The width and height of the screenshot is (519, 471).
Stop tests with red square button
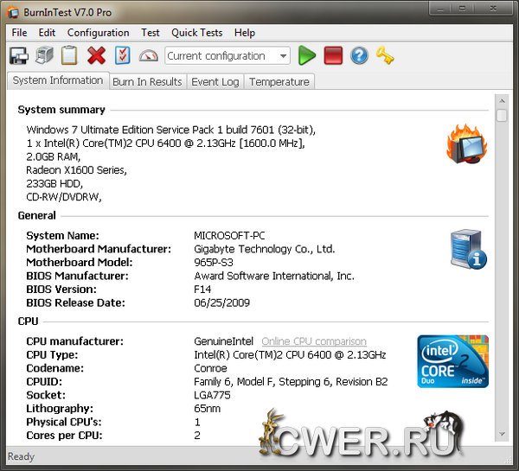[333, 56]
